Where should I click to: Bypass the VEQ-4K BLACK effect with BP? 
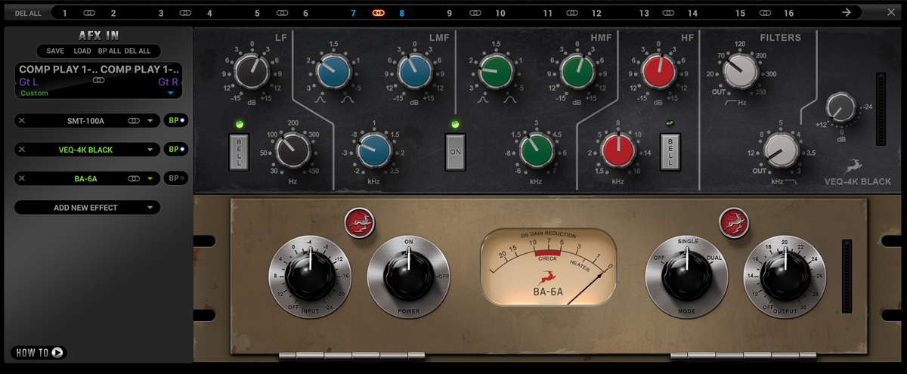176,150
